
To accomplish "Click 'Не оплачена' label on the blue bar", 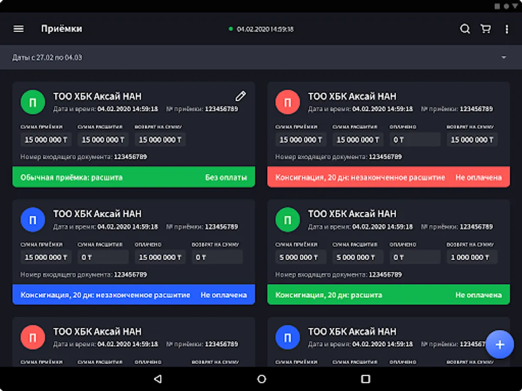I will (224, 295).
